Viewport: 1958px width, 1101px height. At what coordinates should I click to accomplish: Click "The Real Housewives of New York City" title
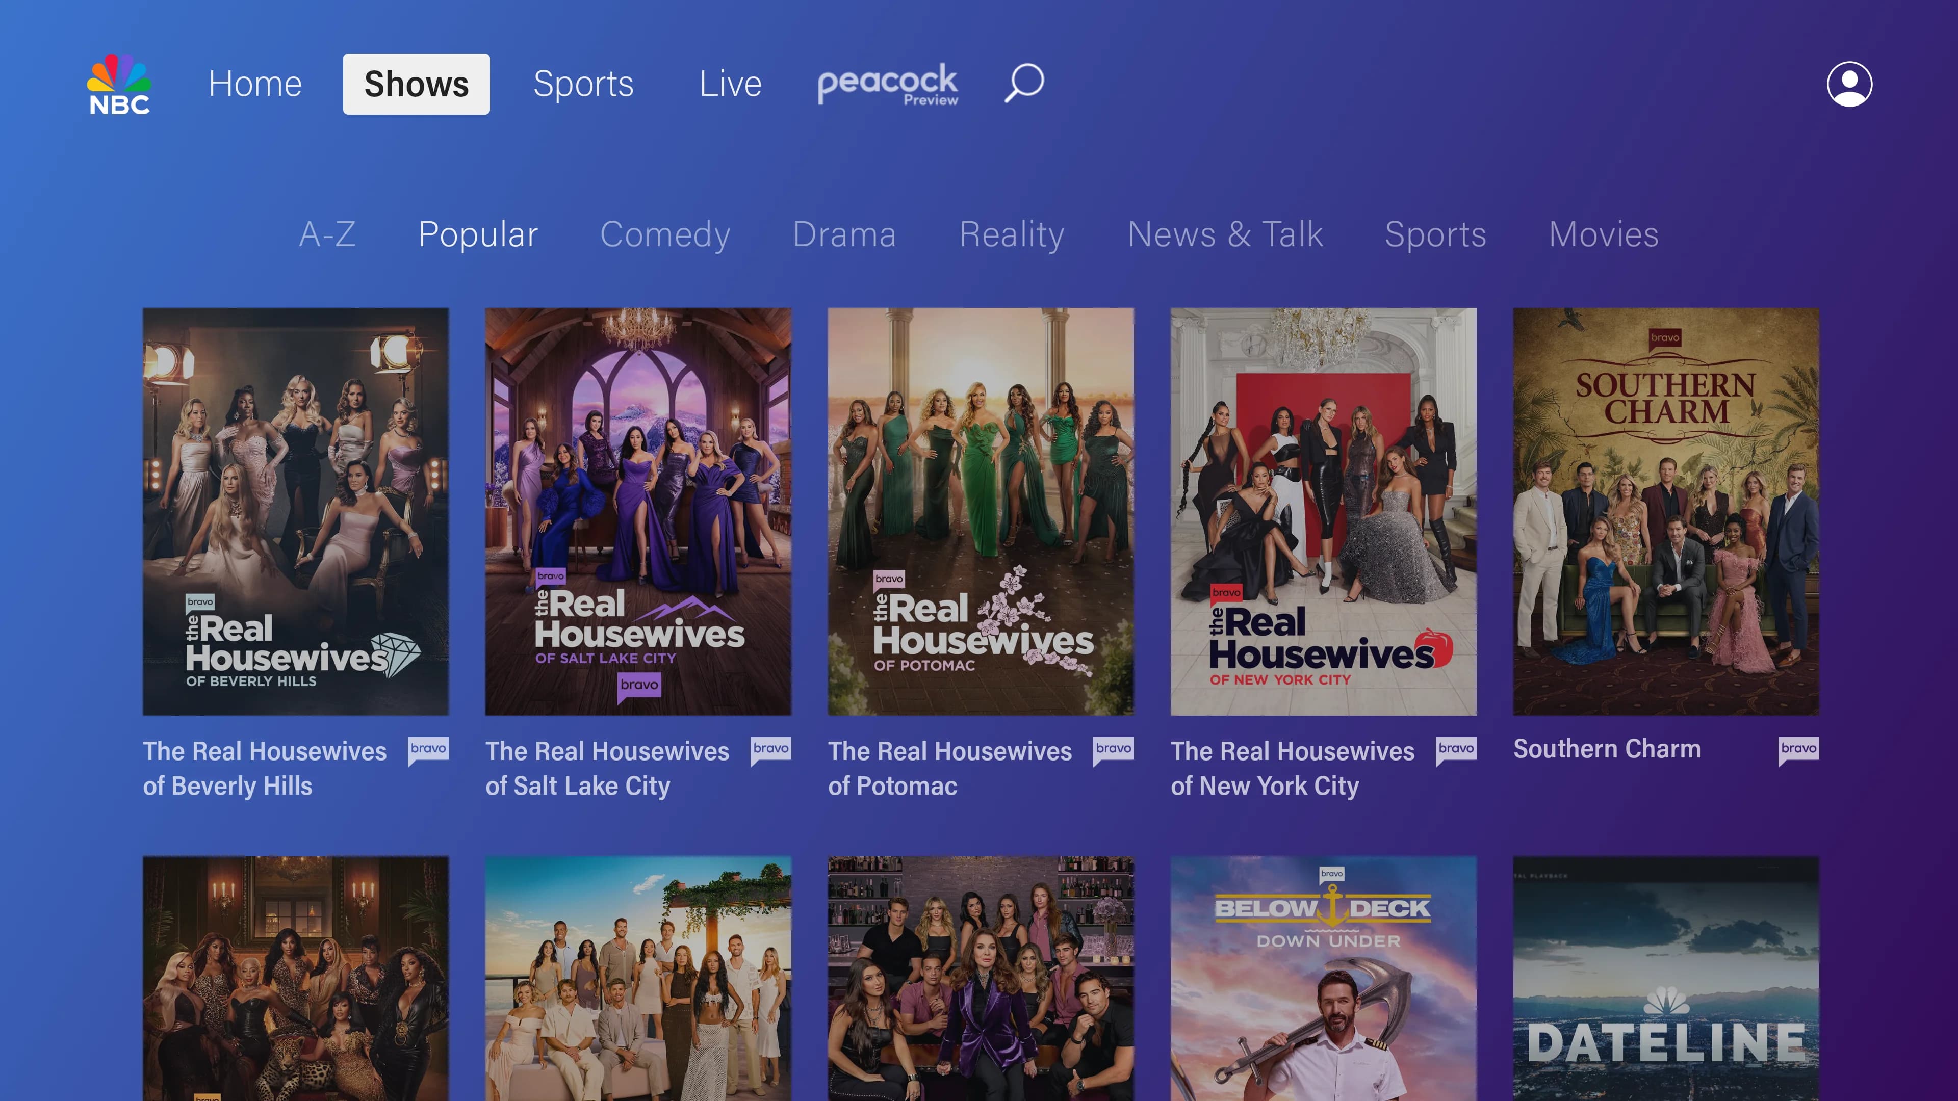[1292, 768]
